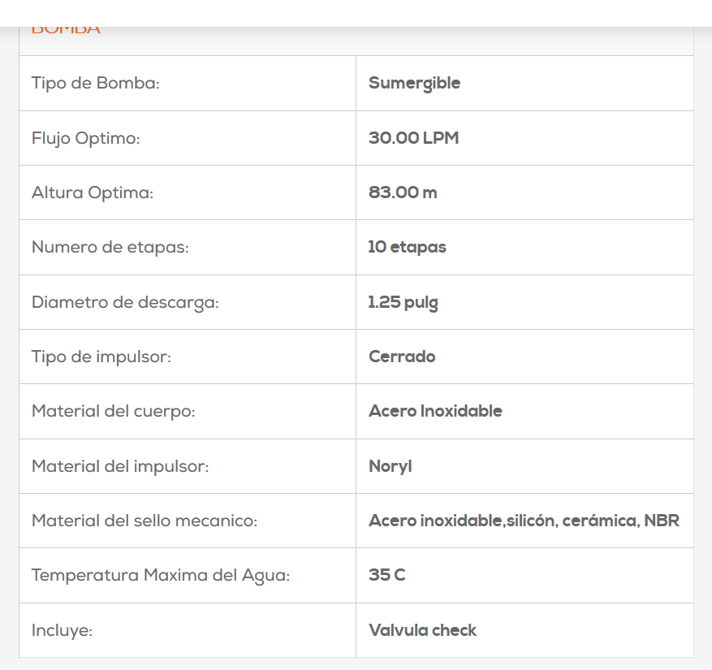Click the 'Material del cuerpo:' label
Screen dimensions: 712x670
coord(113,412)
